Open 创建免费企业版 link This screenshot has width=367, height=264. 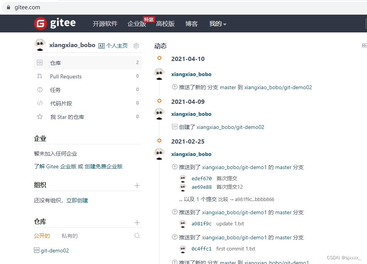point(104,166)
